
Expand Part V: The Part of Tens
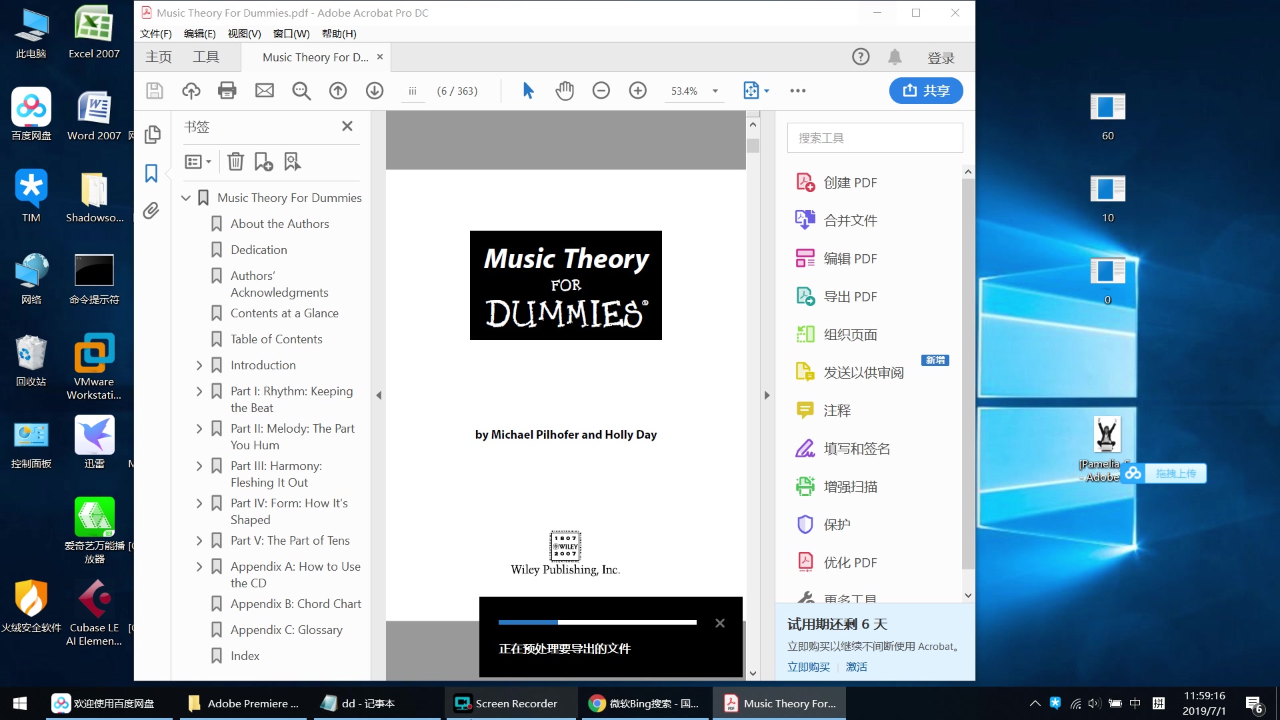point(199,541)
